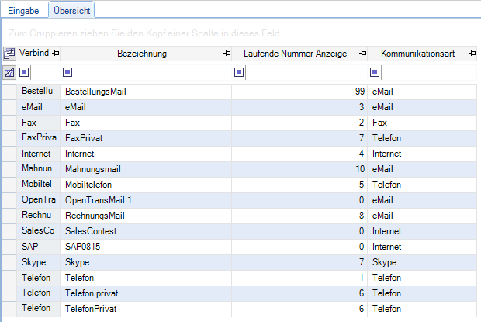Screen dimensions: 481x322
Task: Click the clear filter icon in filter row
Action: click(9, 73)
